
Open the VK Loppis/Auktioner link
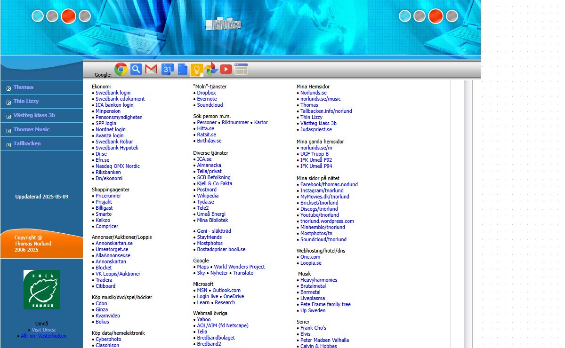118,274
